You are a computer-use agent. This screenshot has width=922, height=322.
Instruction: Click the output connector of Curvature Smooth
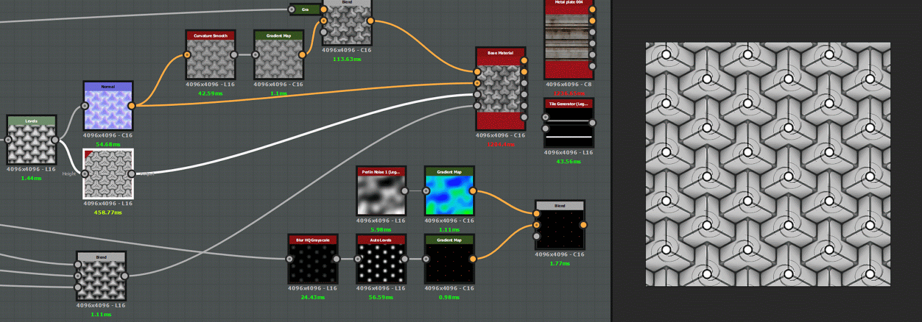coord(233,55)
